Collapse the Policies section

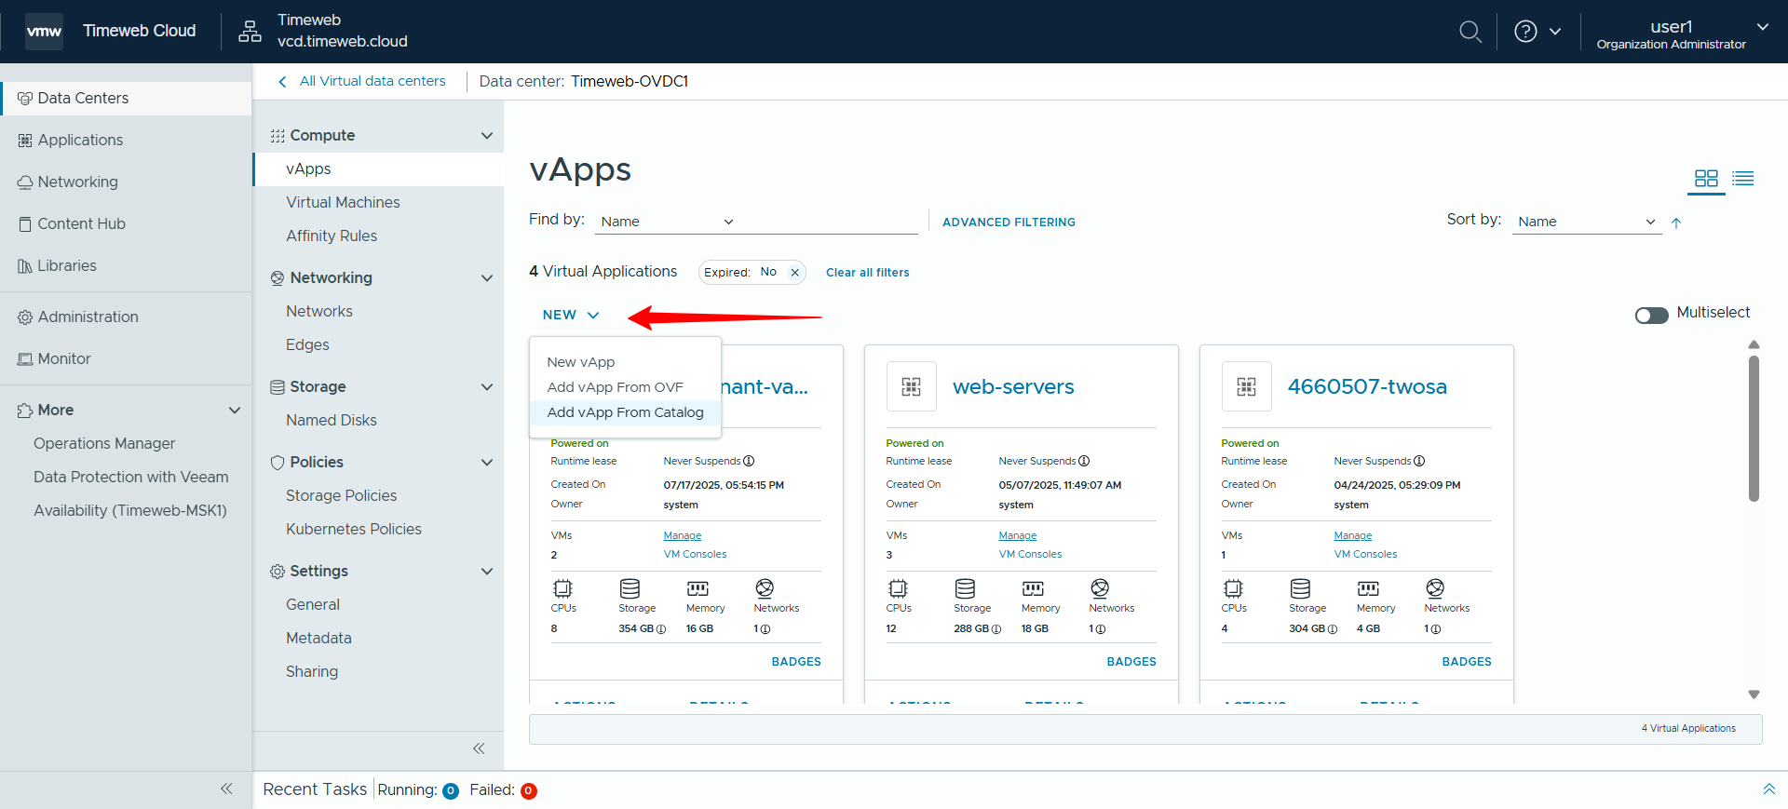(x=486, y=463)
